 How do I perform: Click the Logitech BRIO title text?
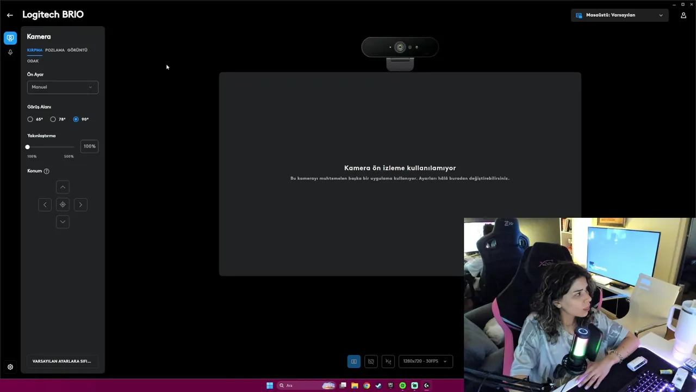pos(53,15)
